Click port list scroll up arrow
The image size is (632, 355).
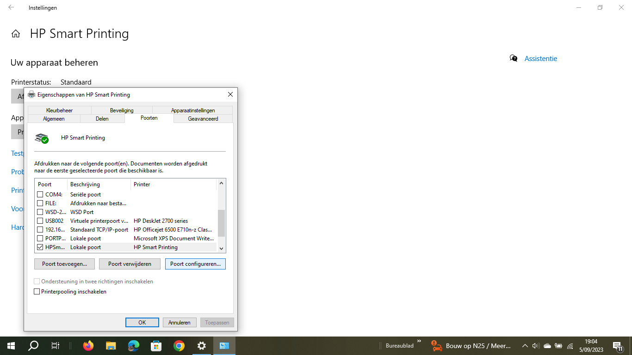pos(221,184)
